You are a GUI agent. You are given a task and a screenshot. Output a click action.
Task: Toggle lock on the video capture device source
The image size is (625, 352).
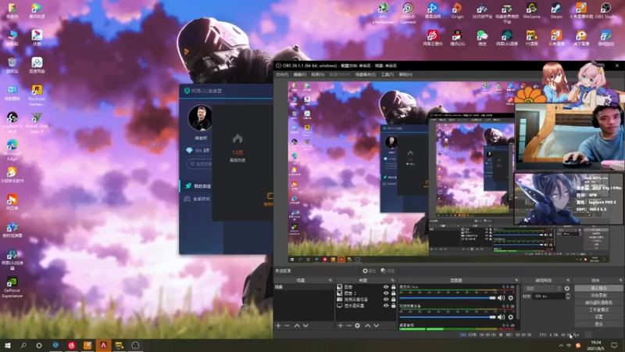tap(394, 300)
